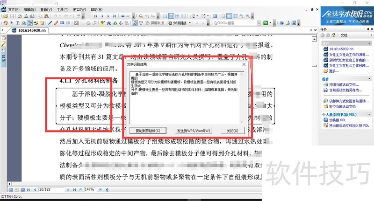The height and width of the screenshot is (201, 374).
Task: Open the 编辑(E) menu
Action: 30,9
